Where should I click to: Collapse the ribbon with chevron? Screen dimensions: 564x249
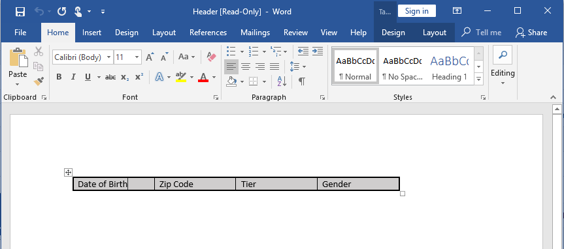pyautogui.click(x=553, y=97)
